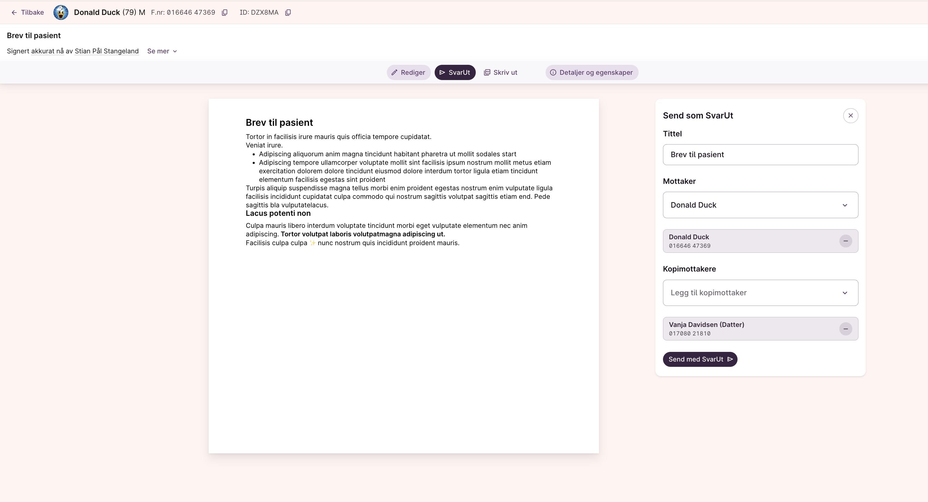The height and width of the screenshot is (502, 928).
Task: Expand Se mer details
Action: tap(162, 51)
